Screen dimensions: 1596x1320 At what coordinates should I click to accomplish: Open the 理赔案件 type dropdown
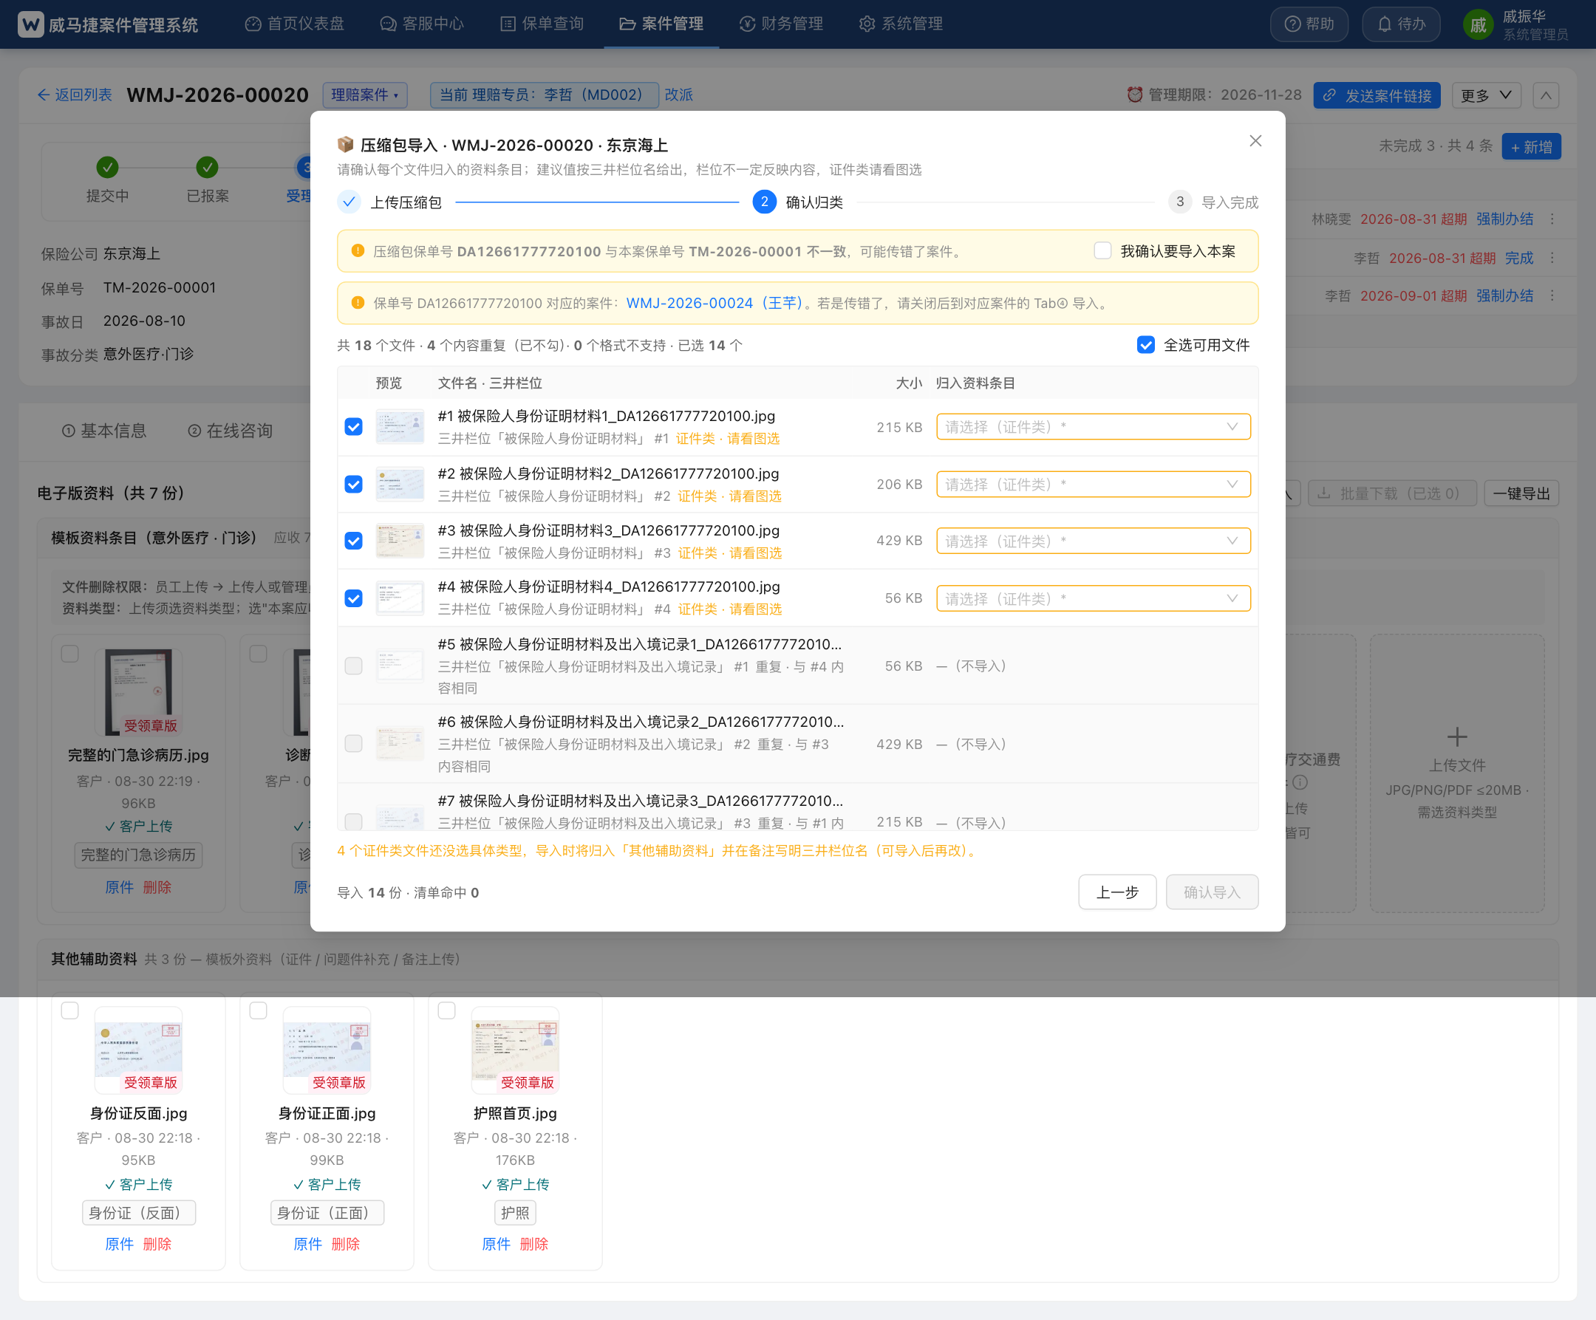[x=365, y=95]
